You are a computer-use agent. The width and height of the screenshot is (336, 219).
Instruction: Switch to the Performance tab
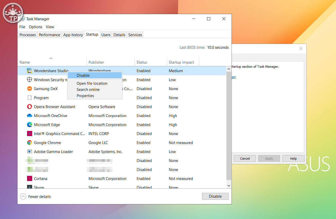[x=49, y=35]
